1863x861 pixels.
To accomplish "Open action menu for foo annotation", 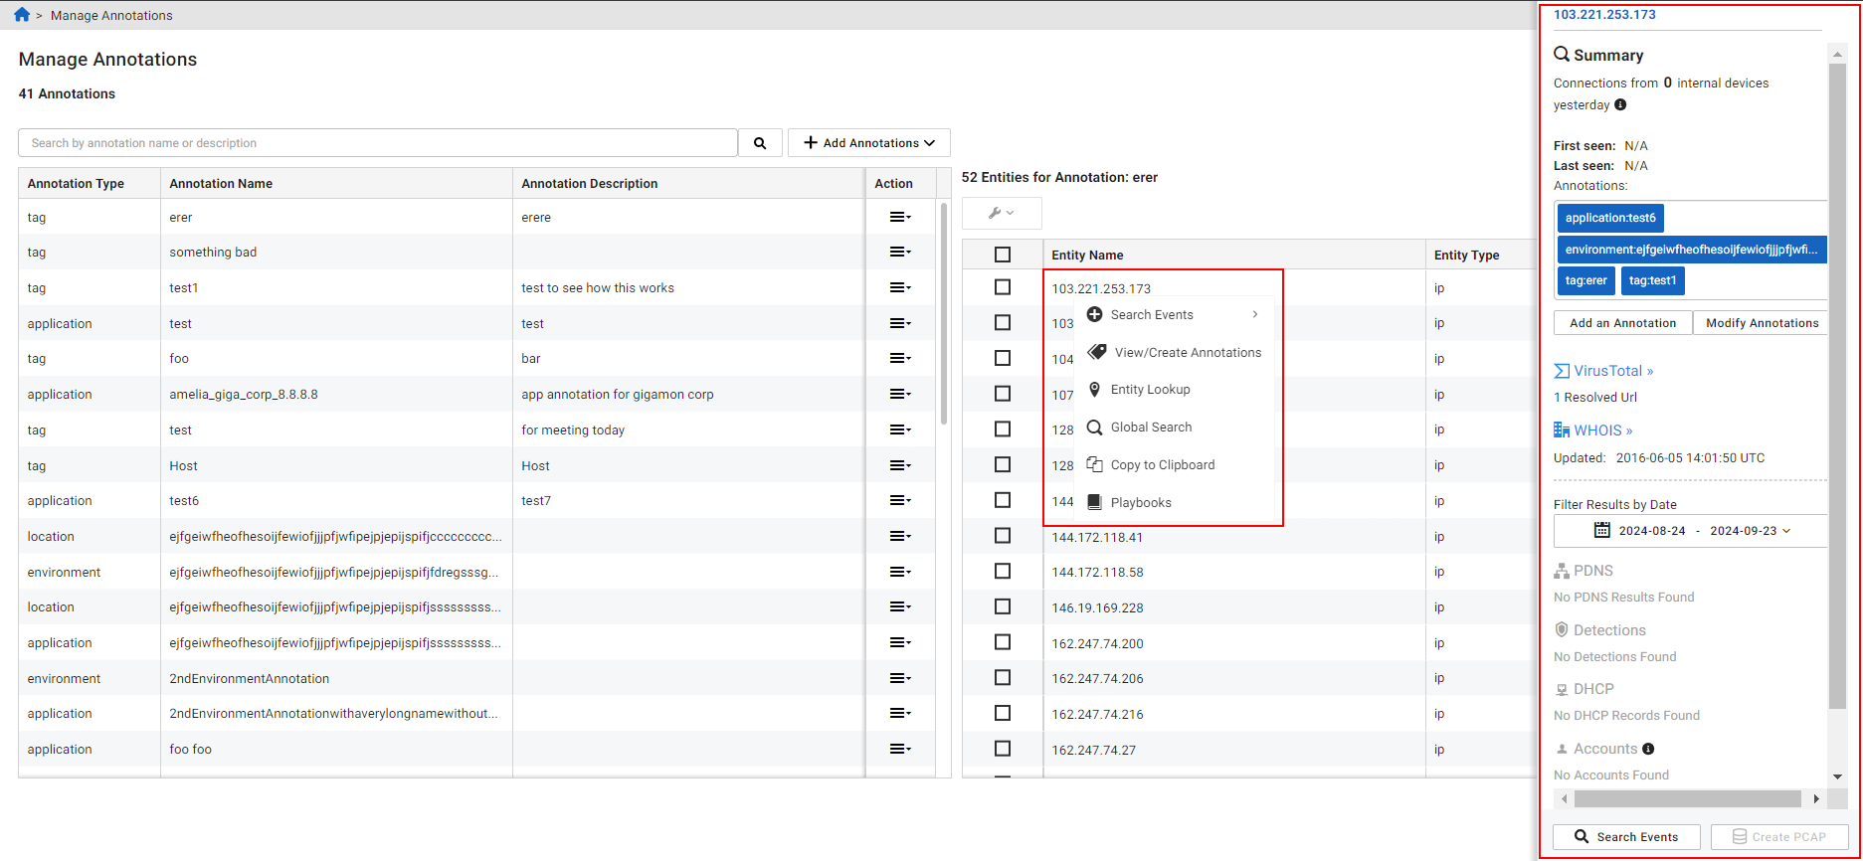I will [x=900, y=359].
